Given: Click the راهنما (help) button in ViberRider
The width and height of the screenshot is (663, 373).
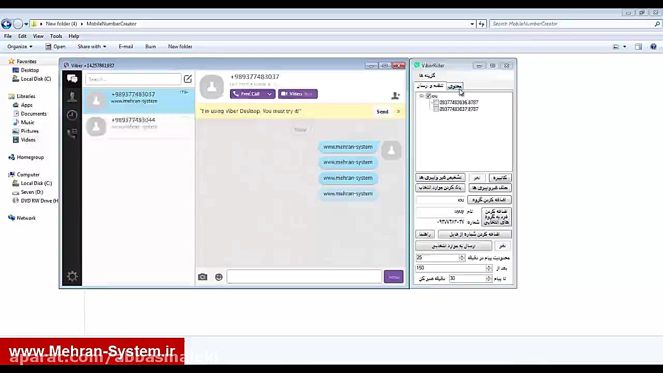Looking at the screenshot, I should pos(425,234).
